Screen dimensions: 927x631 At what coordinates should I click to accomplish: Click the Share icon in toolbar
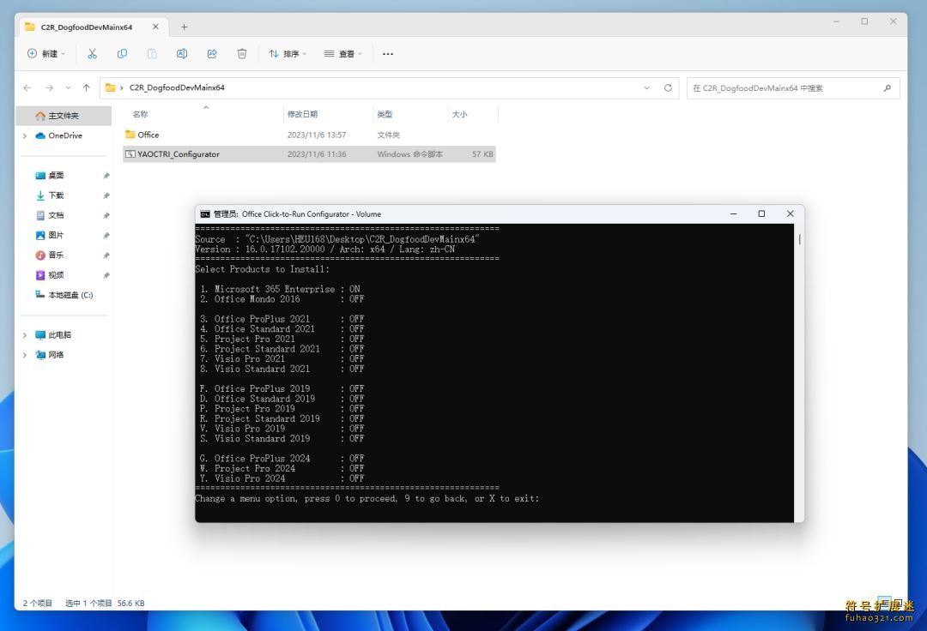pos(212,53)
